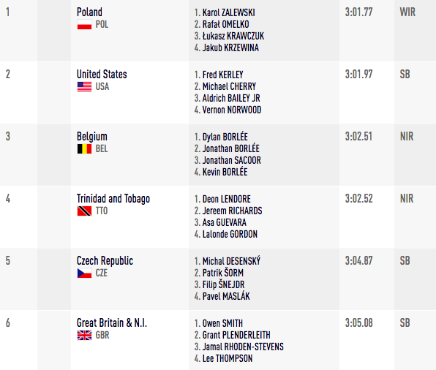This screenshot has height=370, width=436.
Task: Click the 3:05.08 result time
Action: 358,323
